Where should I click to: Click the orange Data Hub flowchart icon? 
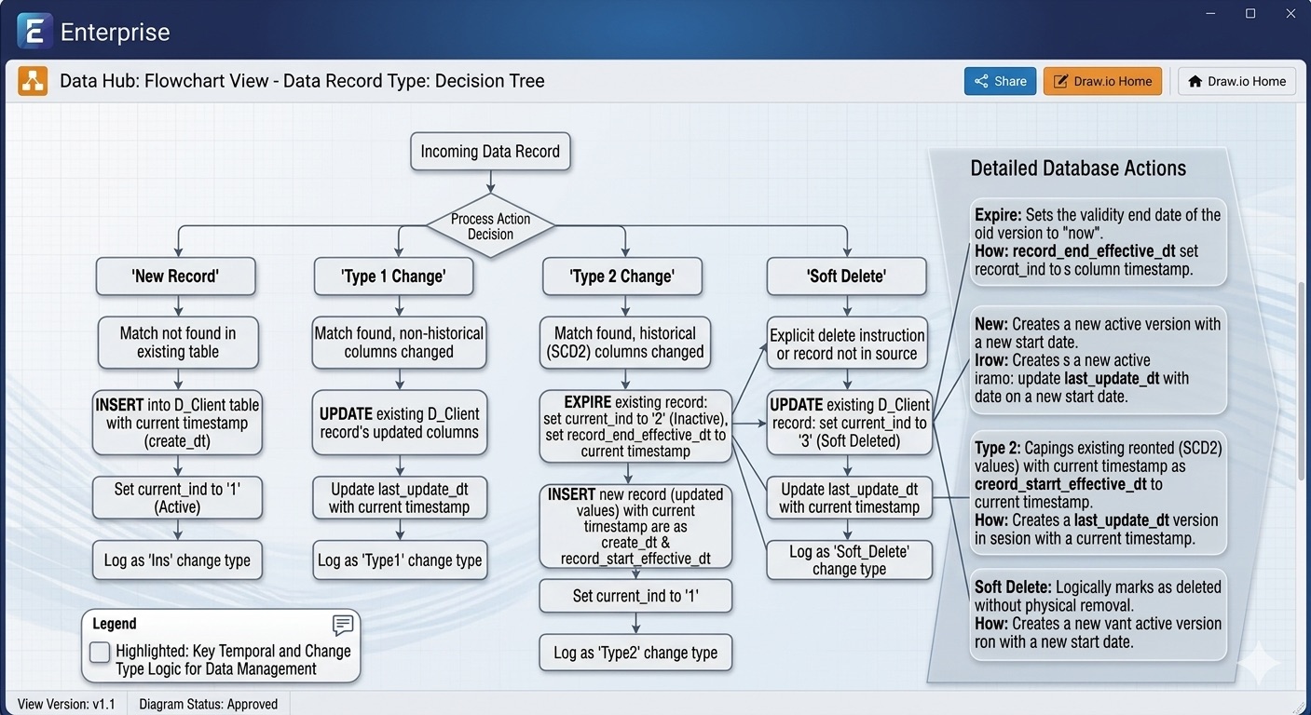(32, 80)
